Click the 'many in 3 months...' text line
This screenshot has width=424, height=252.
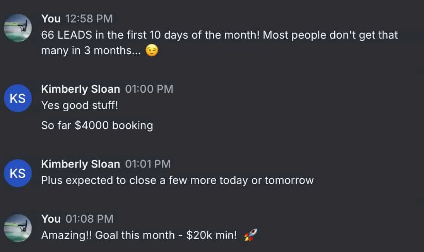(x=91, y=51)
